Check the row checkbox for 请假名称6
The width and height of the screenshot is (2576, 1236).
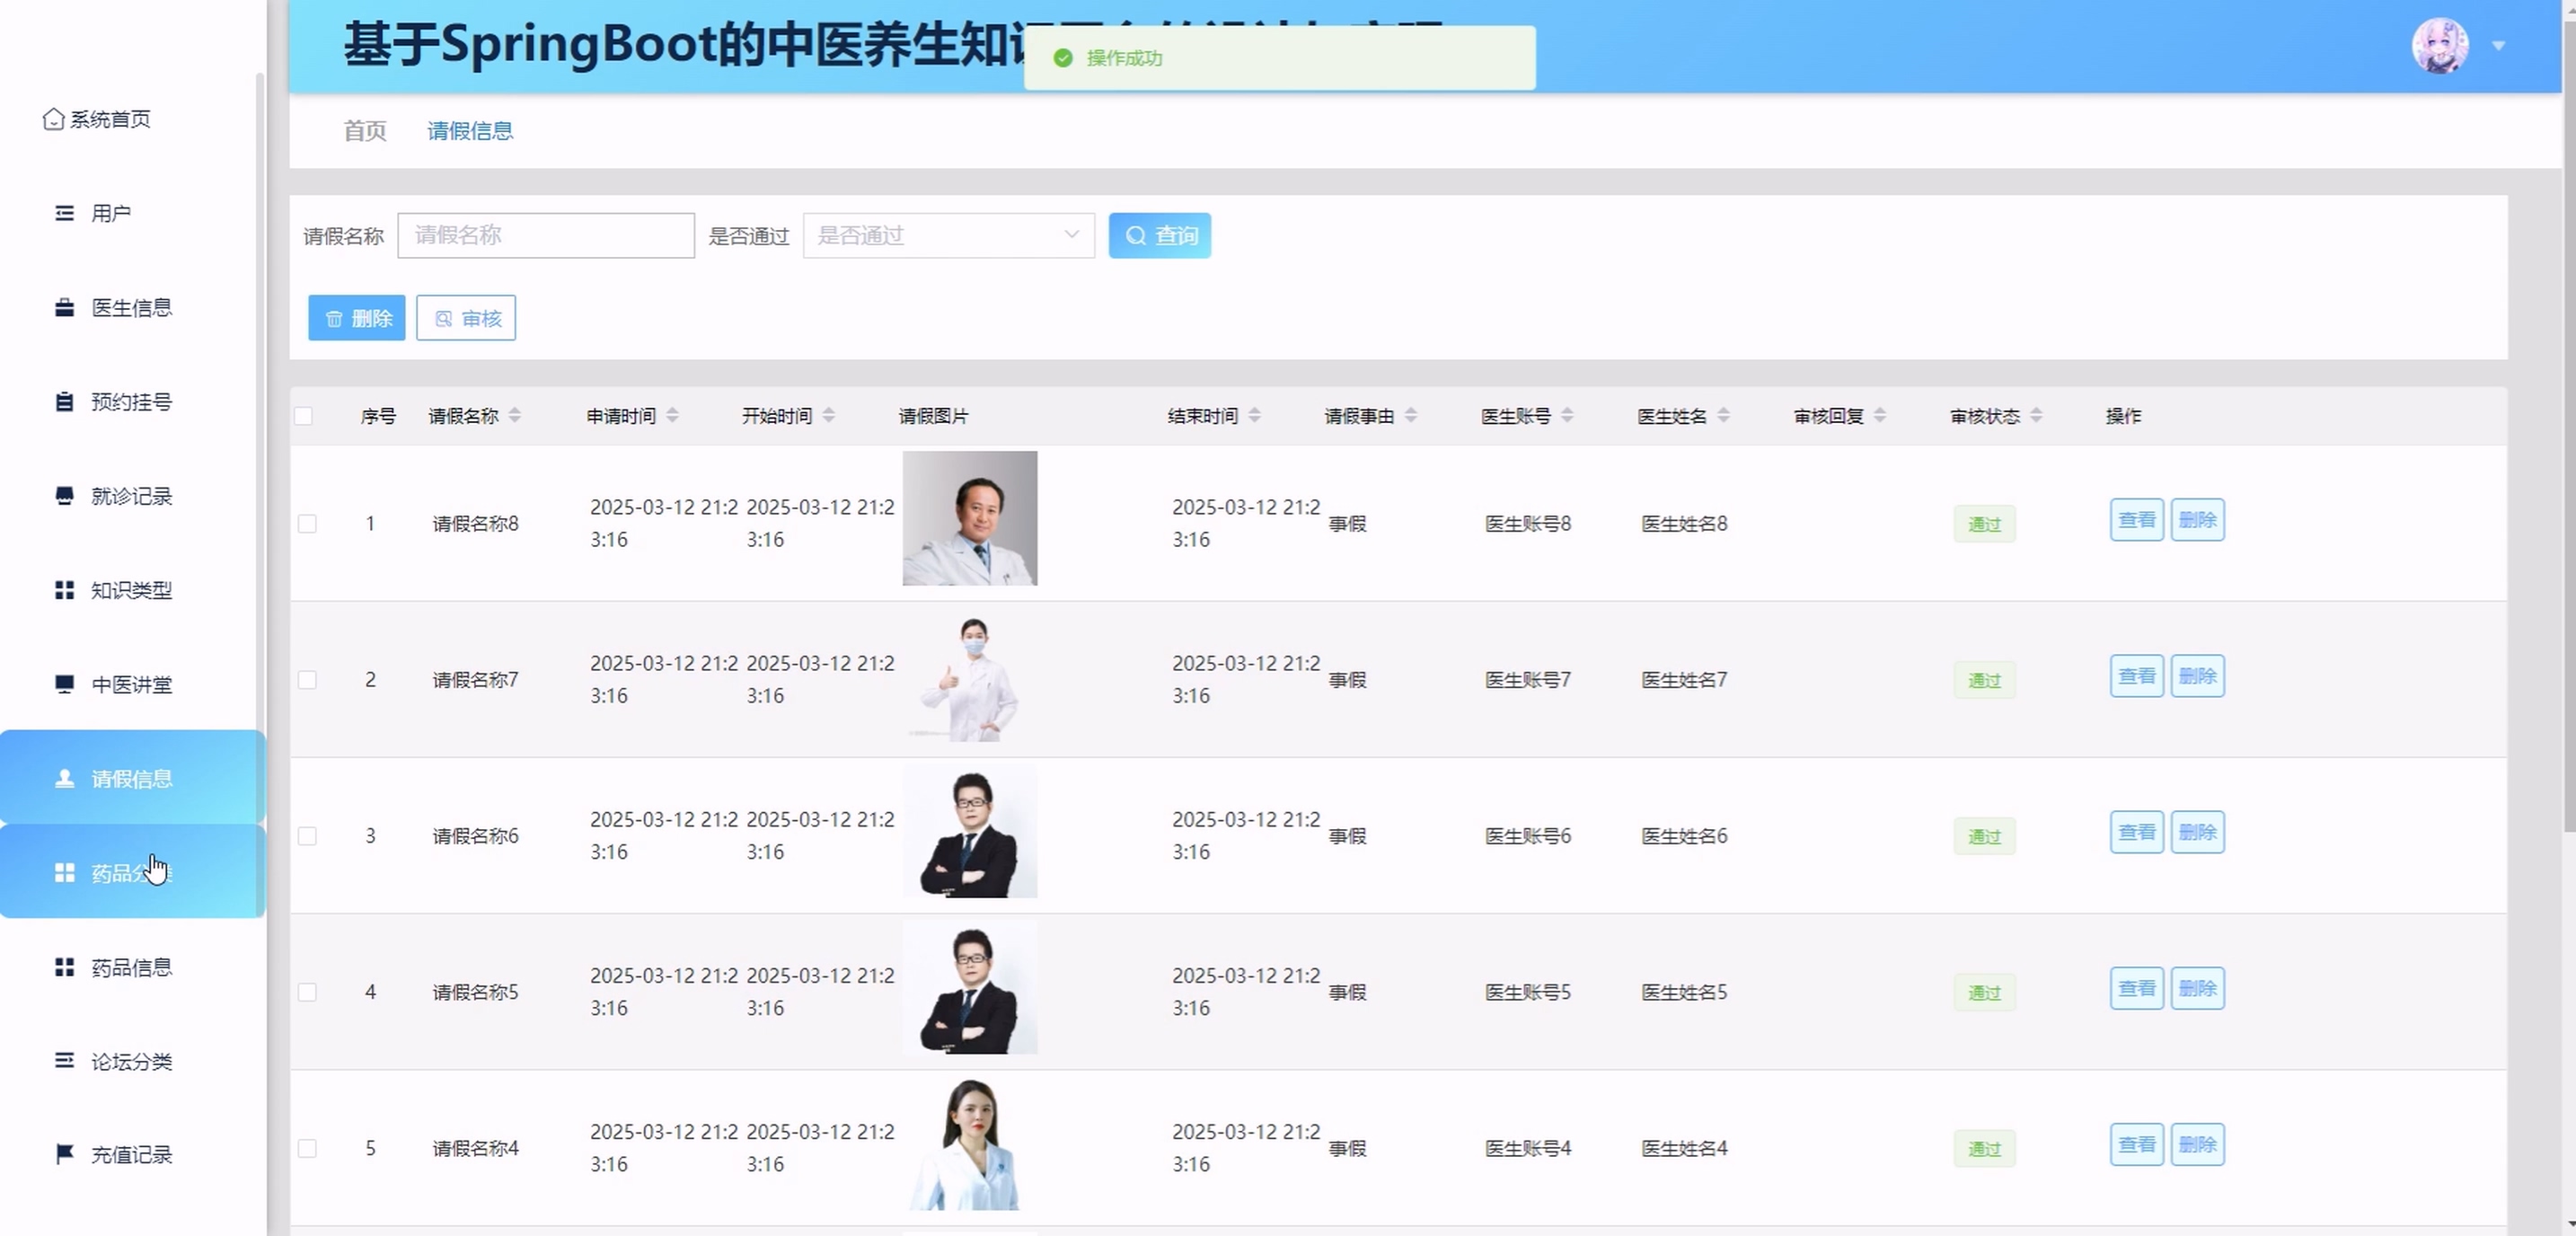[x=307, y=835]
